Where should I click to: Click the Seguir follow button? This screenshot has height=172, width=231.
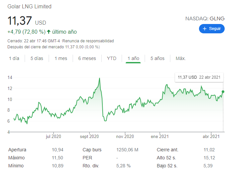[x=212, y=29]
